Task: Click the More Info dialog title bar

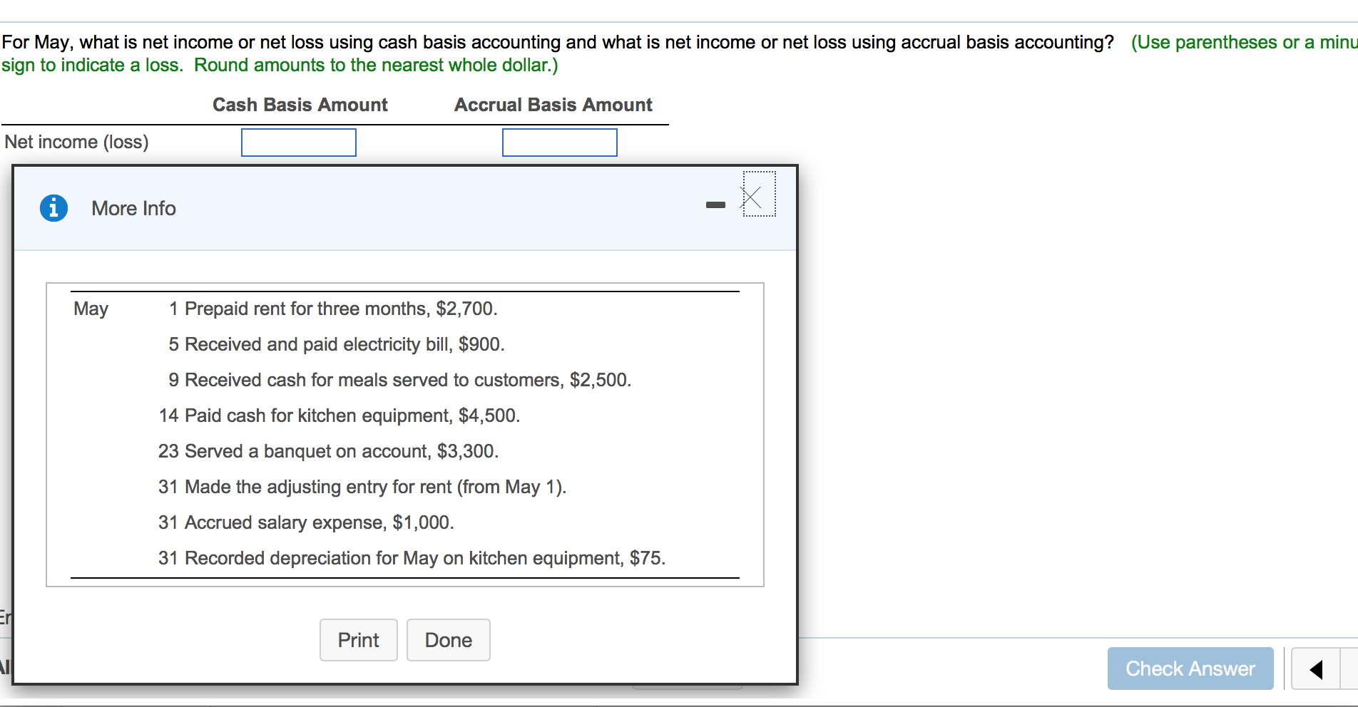Action: tap(133, 208)
